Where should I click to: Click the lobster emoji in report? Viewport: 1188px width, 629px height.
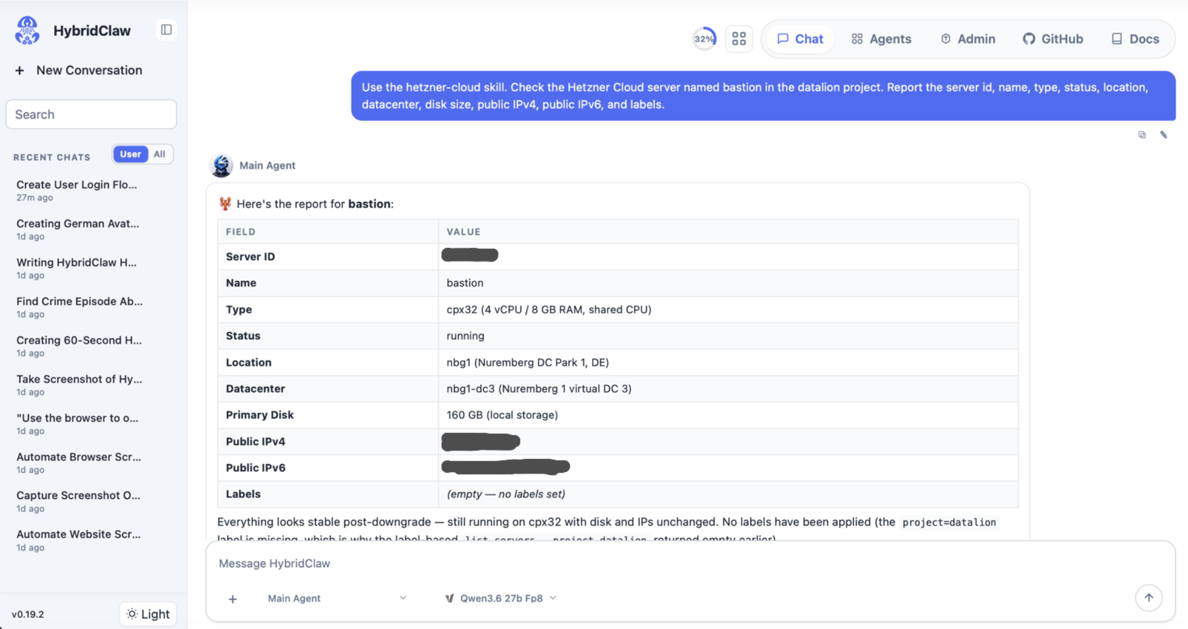(x=225, y=204)
